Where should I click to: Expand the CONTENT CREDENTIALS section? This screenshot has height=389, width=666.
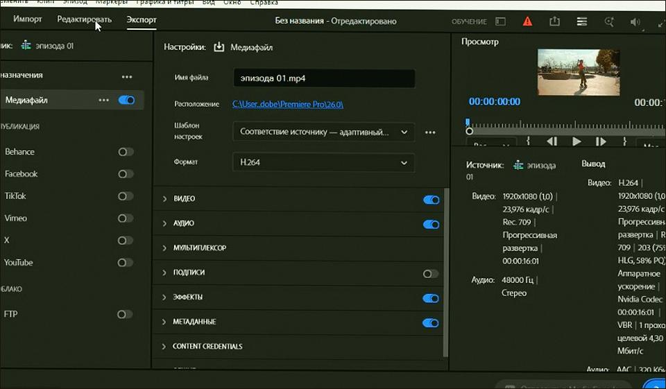(164, 347)
